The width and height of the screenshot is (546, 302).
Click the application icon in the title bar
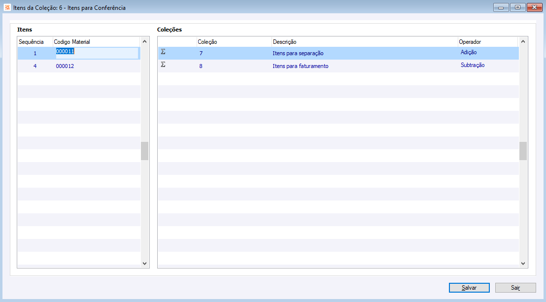click(7, 7)
